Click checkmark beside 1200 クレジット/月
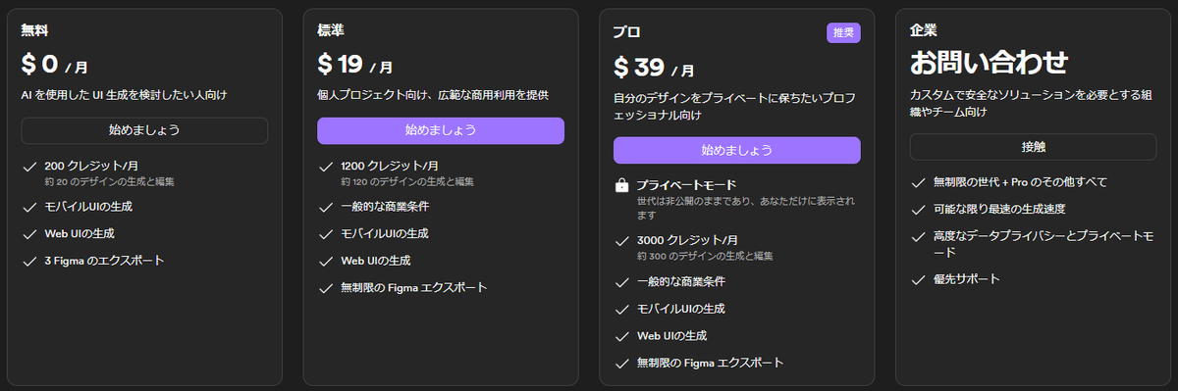1178x391 pixels. [326, 166]
